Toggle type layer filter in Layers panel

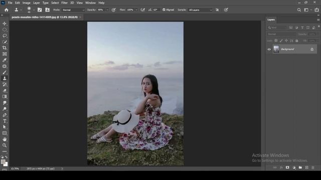[x=302, y=27]
